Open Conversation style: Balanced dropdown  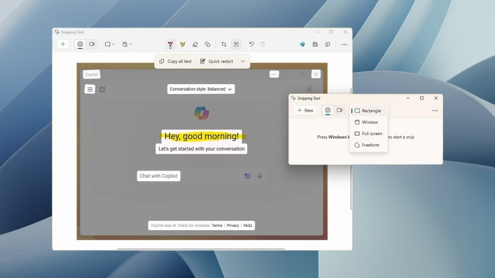click(x=201, y=89)
